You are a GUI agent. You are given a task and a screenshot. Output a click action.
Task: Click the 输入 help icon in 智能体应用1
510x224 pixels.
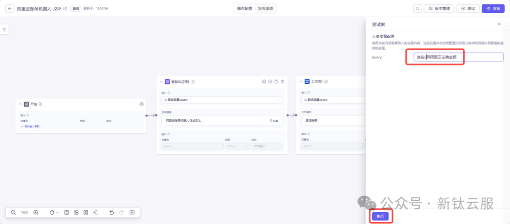tap(169, 92)
